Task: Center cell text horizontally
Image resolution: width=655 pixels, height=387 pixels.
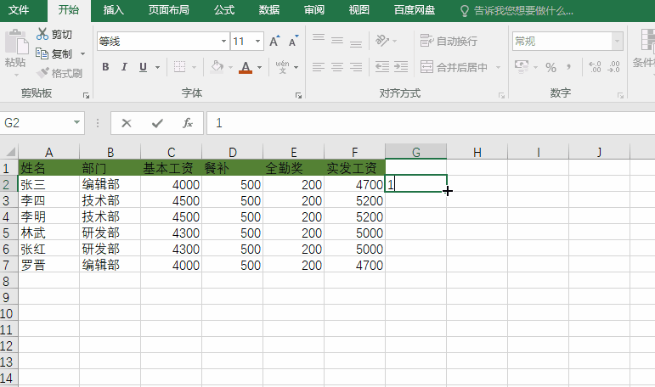Action: (337, 67)
